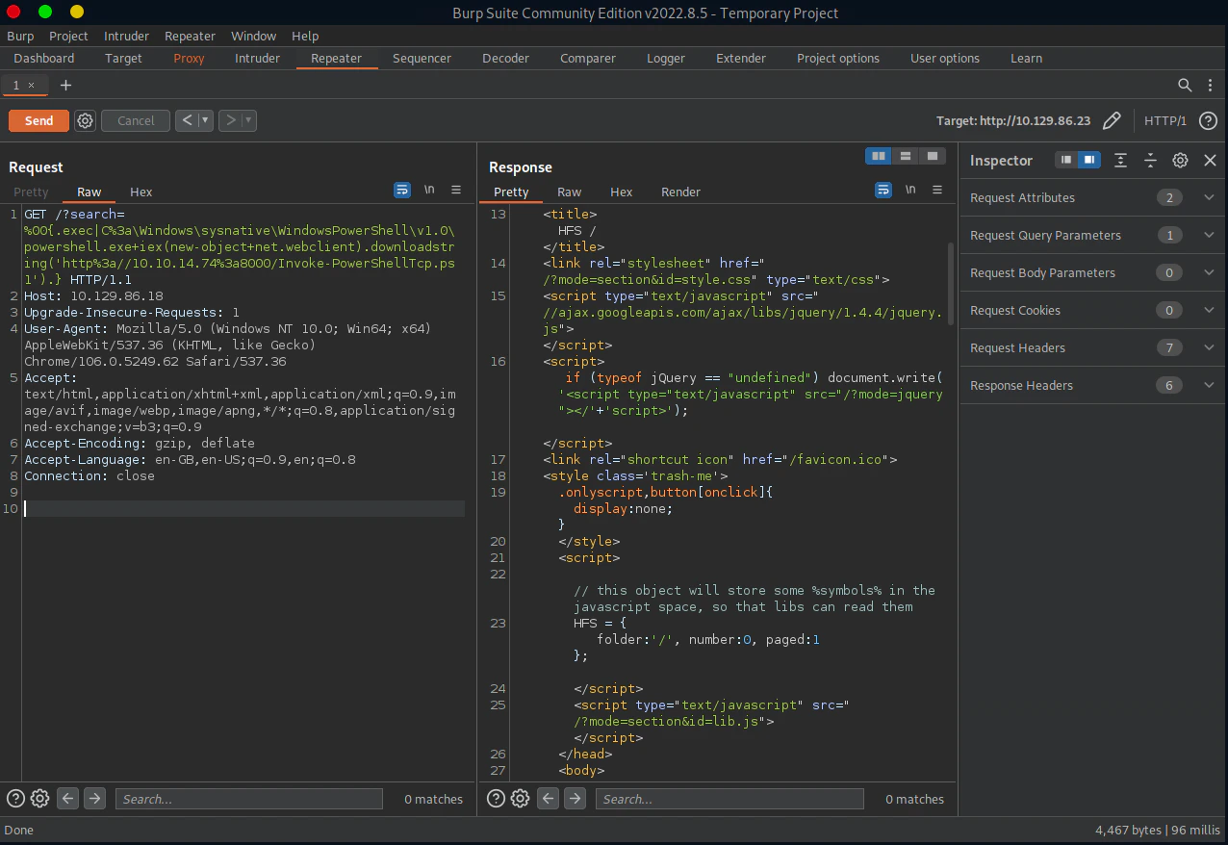Open request search settings gear
Image resolution: width=1228 pixels, height=845 pixels.
click(x=39, y=798)
